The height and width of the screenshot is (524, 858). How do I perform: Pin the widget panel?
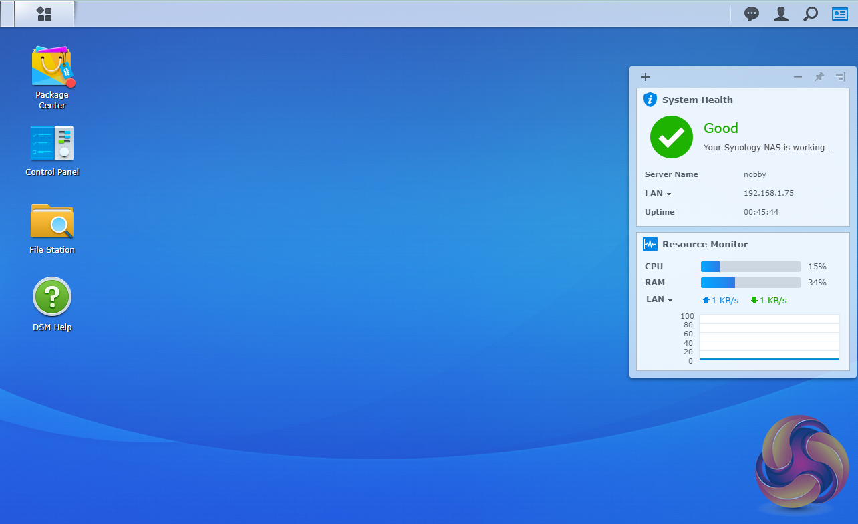click(x=819, y=77)
